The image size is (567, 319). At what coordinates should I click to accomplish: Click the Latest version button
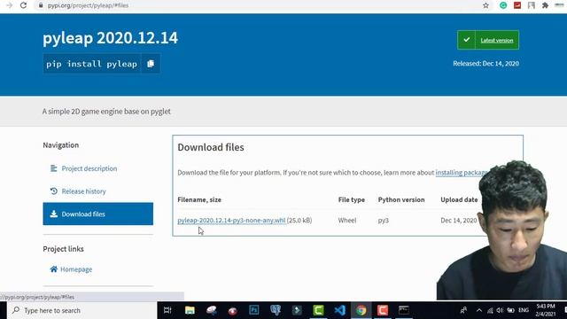point(488,40)
